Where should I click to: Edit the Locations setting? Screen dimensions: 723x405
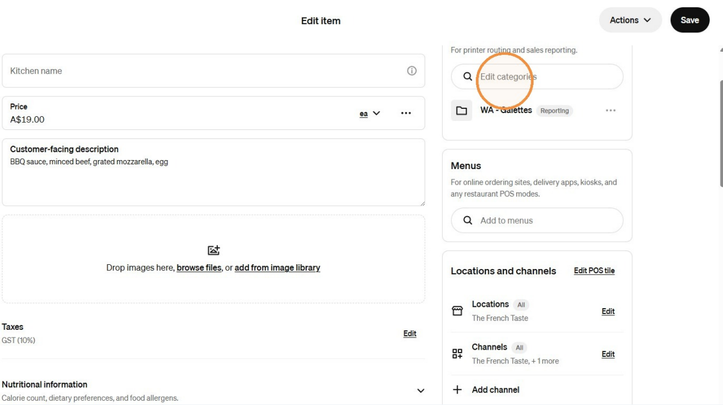(608, 311)
